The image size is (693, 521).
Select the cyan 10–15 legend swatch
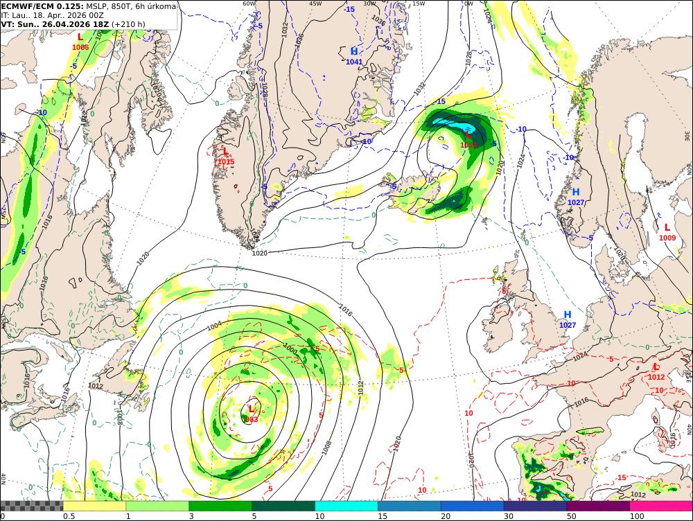[x=346, y=506]
